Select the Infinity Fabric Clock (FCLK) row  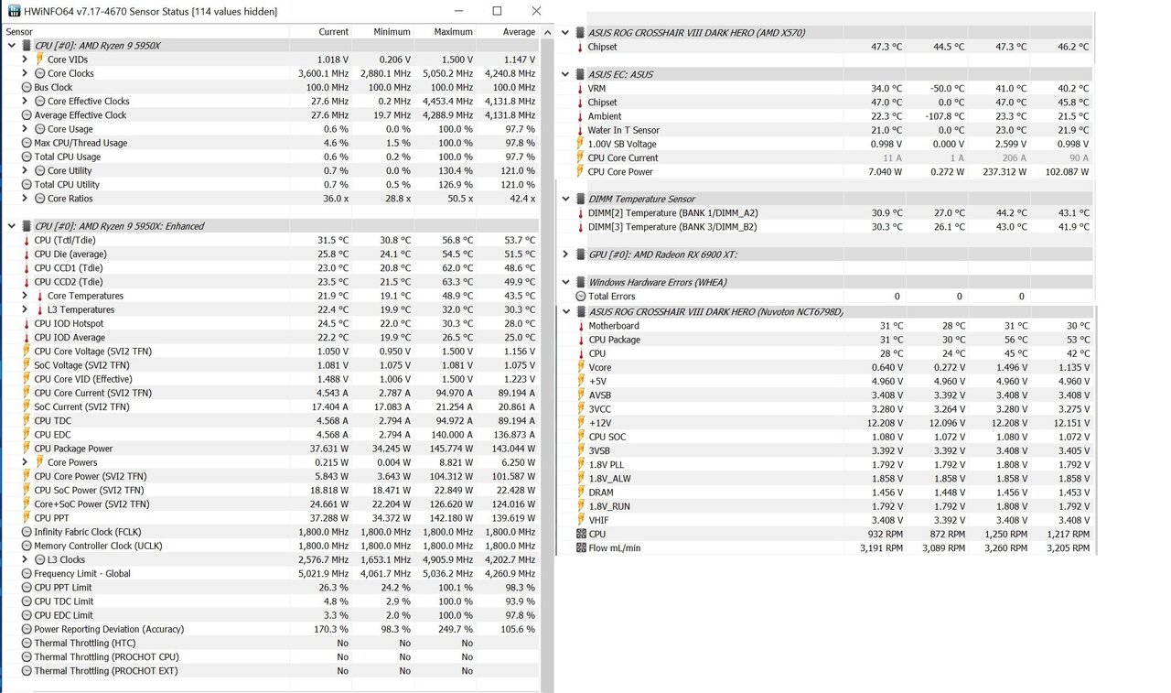coord(89,532)
